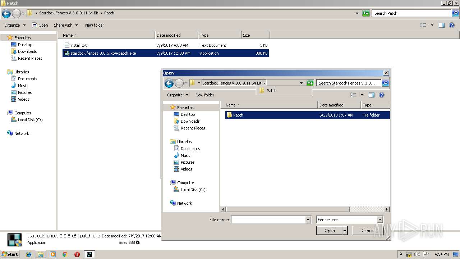Click the refresh icon in Open dialog

(310, 83)
